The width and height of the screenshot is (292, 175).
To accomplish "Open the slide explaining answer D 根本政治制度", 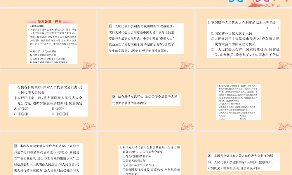I will click(146, 39).
